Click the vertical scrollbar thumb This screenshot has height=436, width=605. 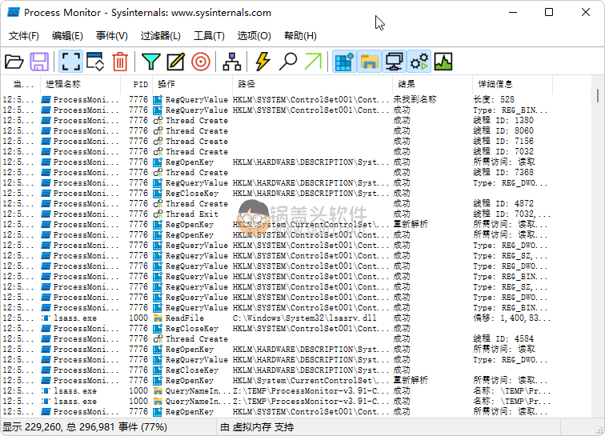597,95
